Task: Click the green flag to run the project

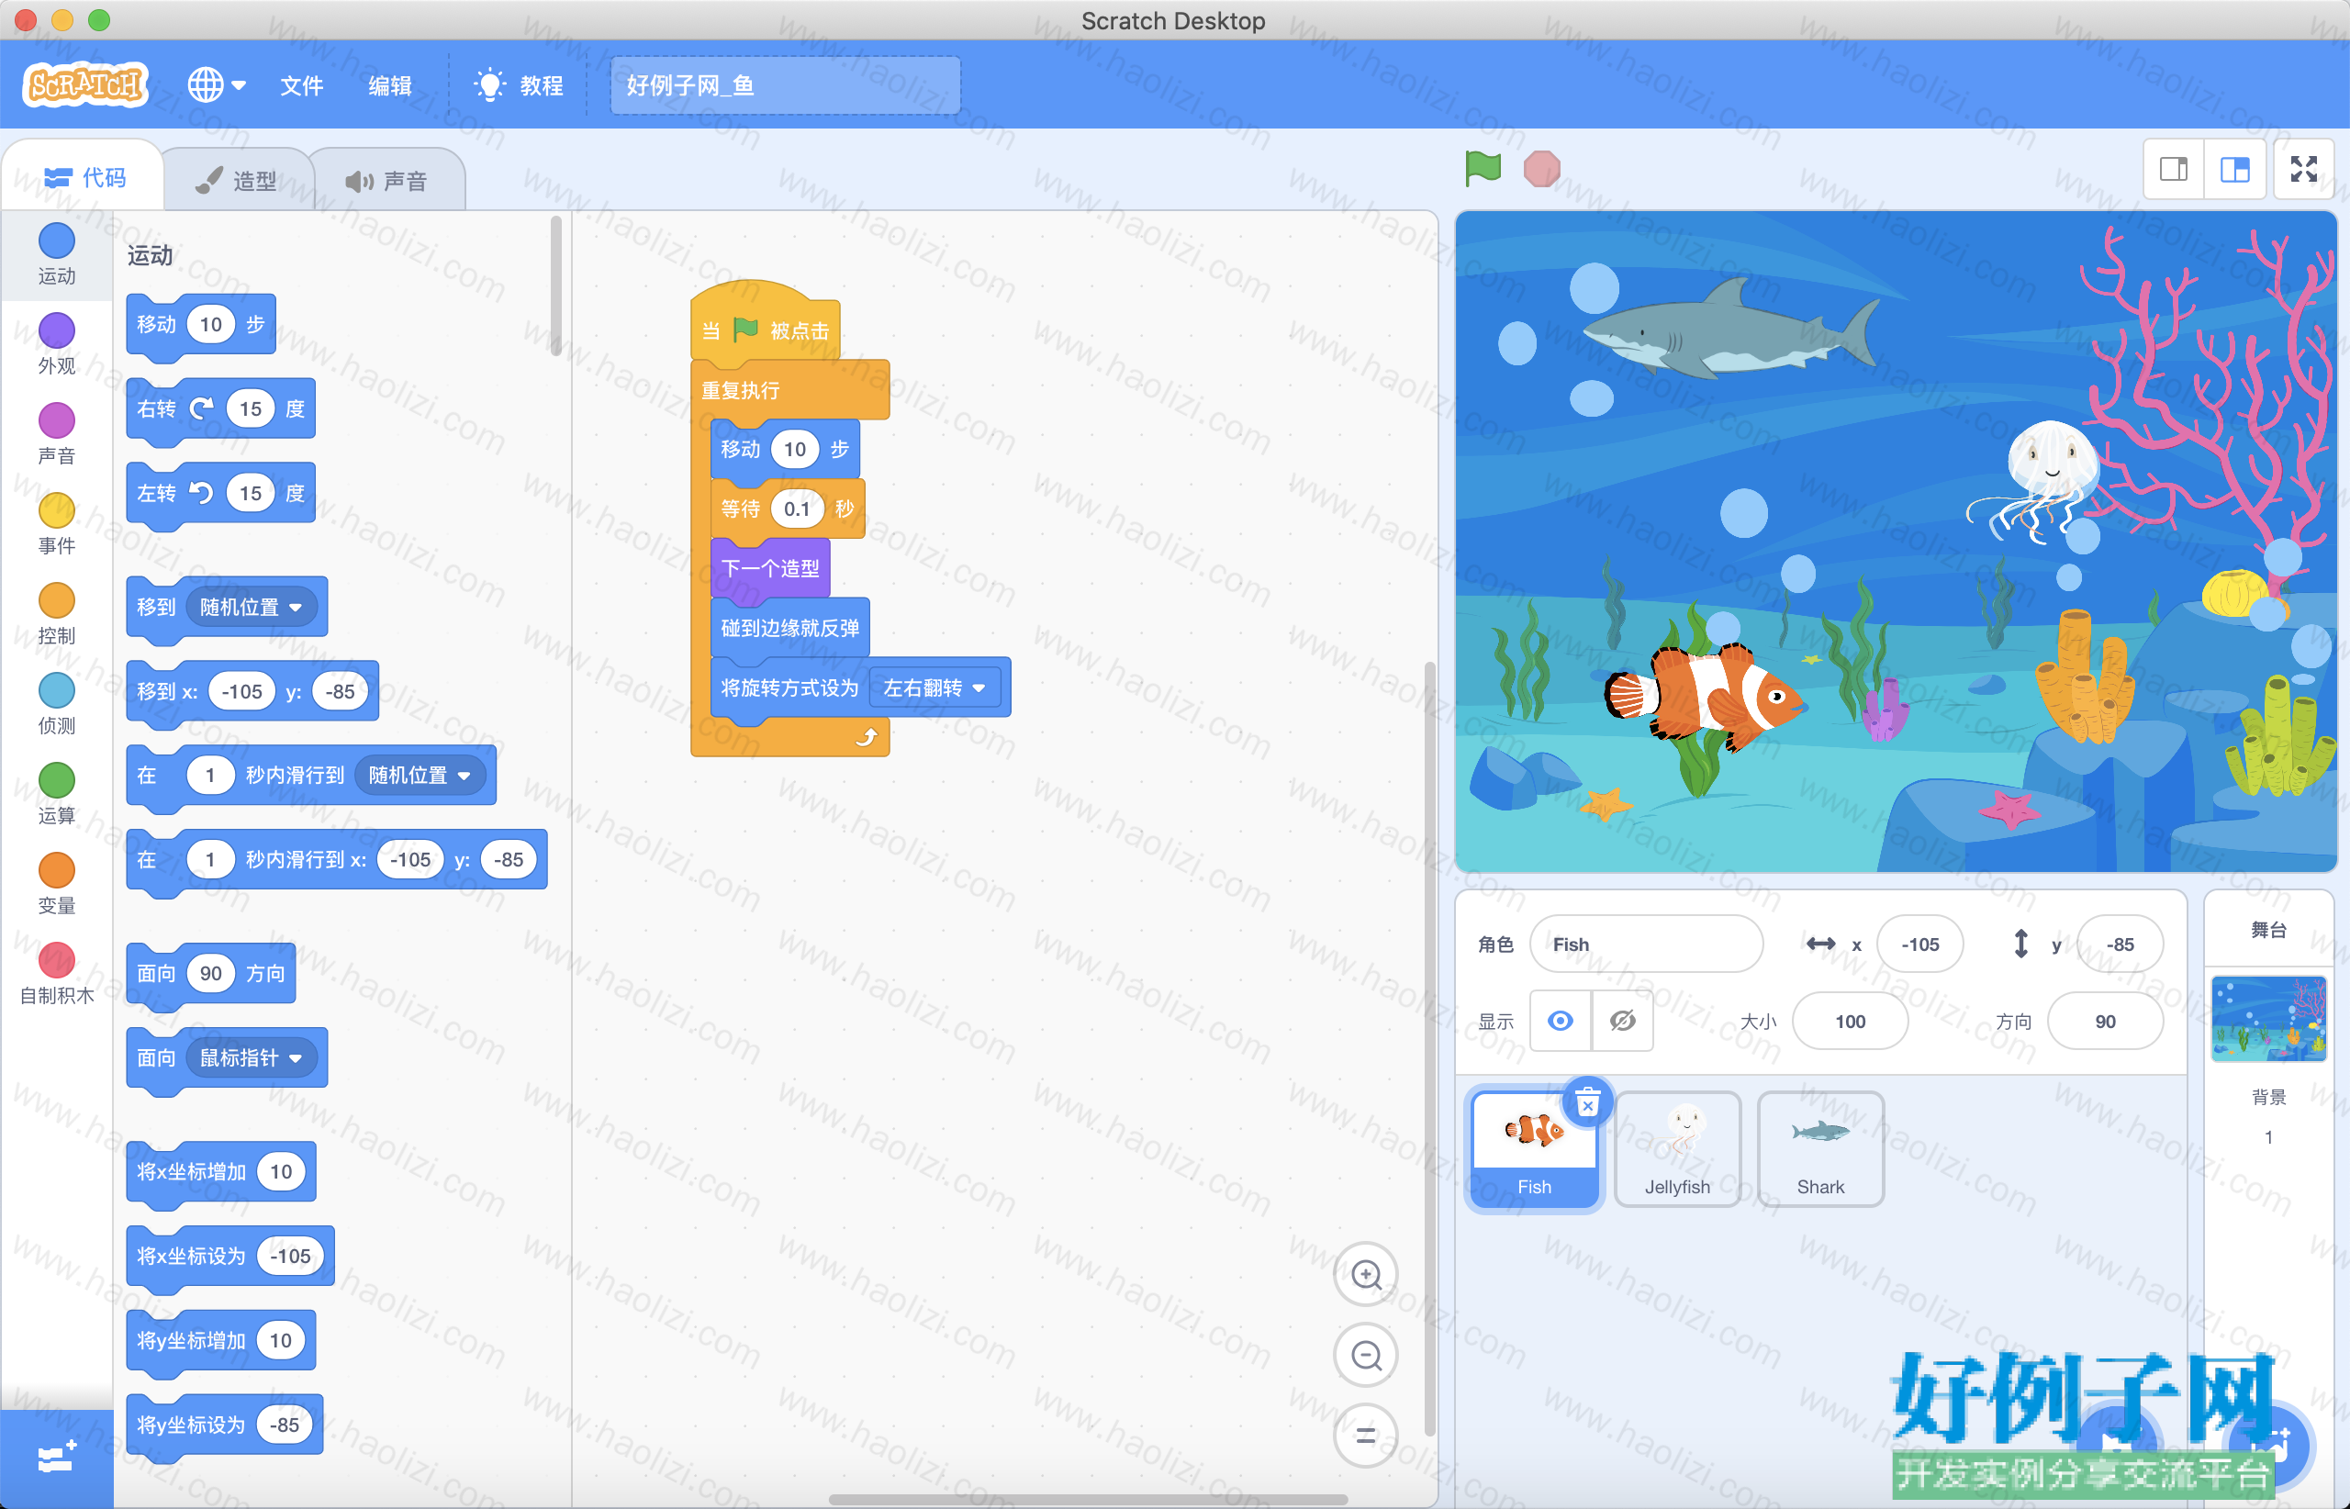Action: 1483,169
